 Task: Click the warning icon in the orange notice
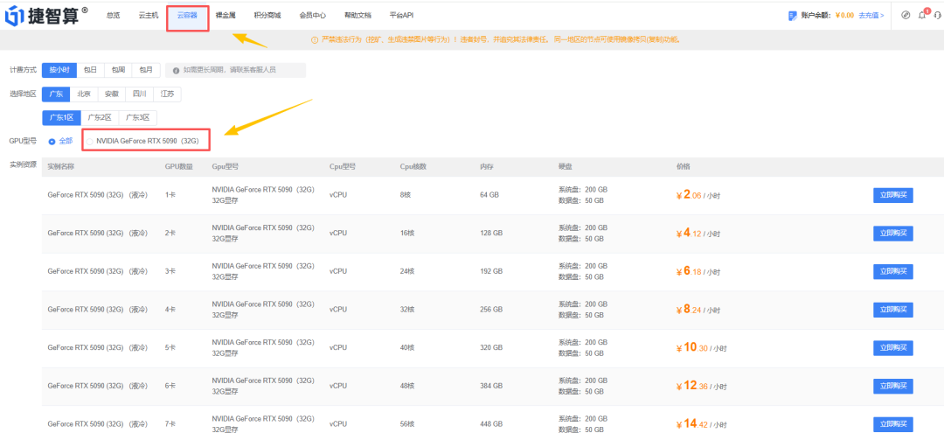[315, 39]
